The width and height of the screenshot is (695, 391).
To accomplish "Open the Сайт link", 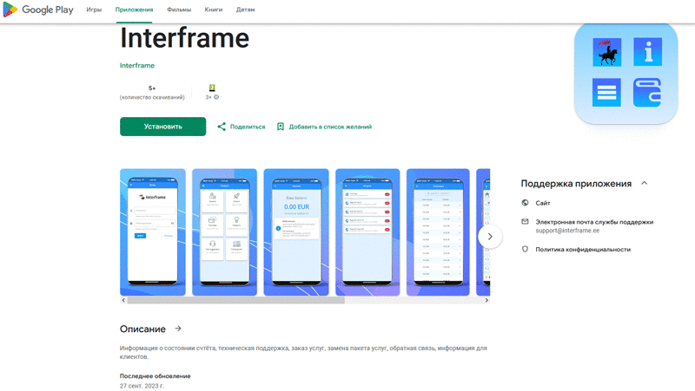I will click(542, 203).
